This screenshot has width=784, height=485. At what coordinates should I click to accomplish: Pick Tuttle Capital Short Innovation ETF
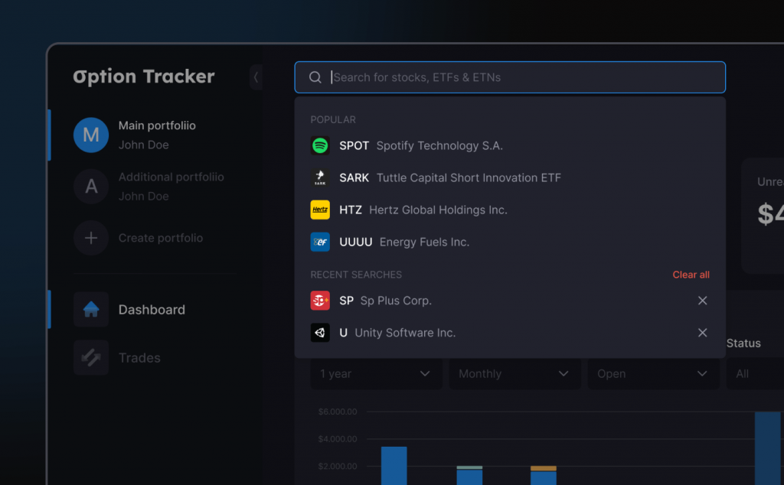click(510, 177)
